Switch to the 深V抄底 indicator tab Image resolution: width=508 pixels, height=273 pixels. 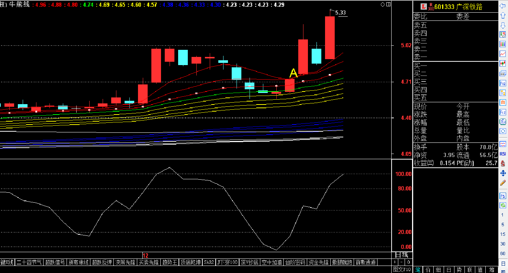249,262
